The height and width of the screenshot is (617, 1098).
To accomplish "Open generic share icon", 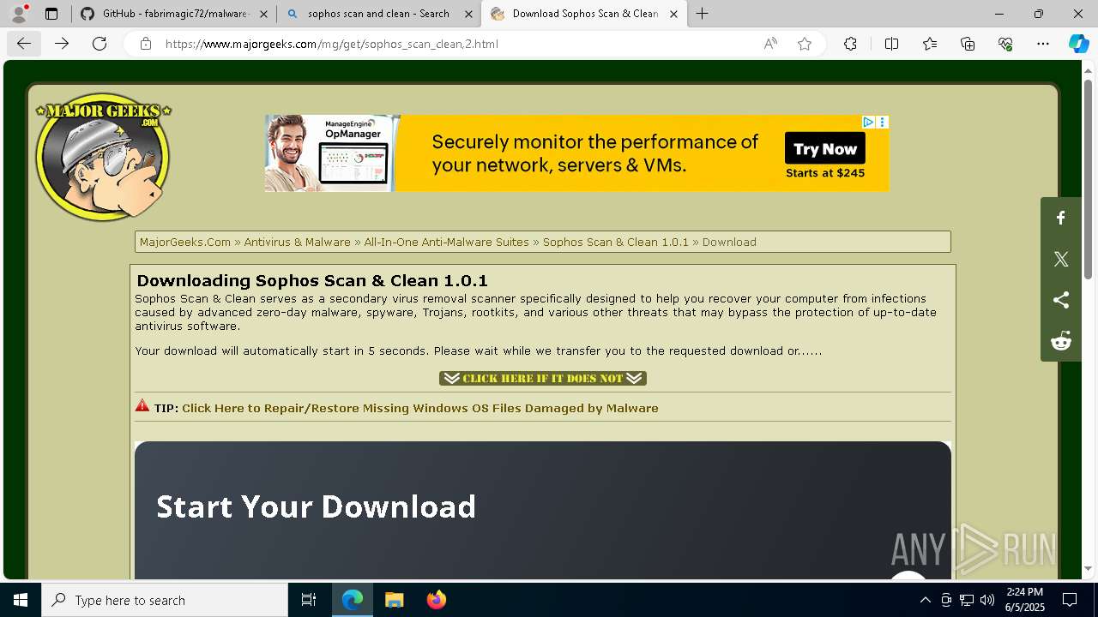I will pos(1061,300).
